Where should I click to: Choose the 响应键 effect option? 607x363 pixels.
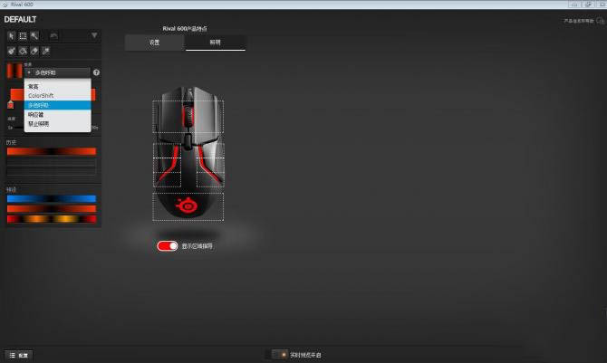click(x=57, y=115)
